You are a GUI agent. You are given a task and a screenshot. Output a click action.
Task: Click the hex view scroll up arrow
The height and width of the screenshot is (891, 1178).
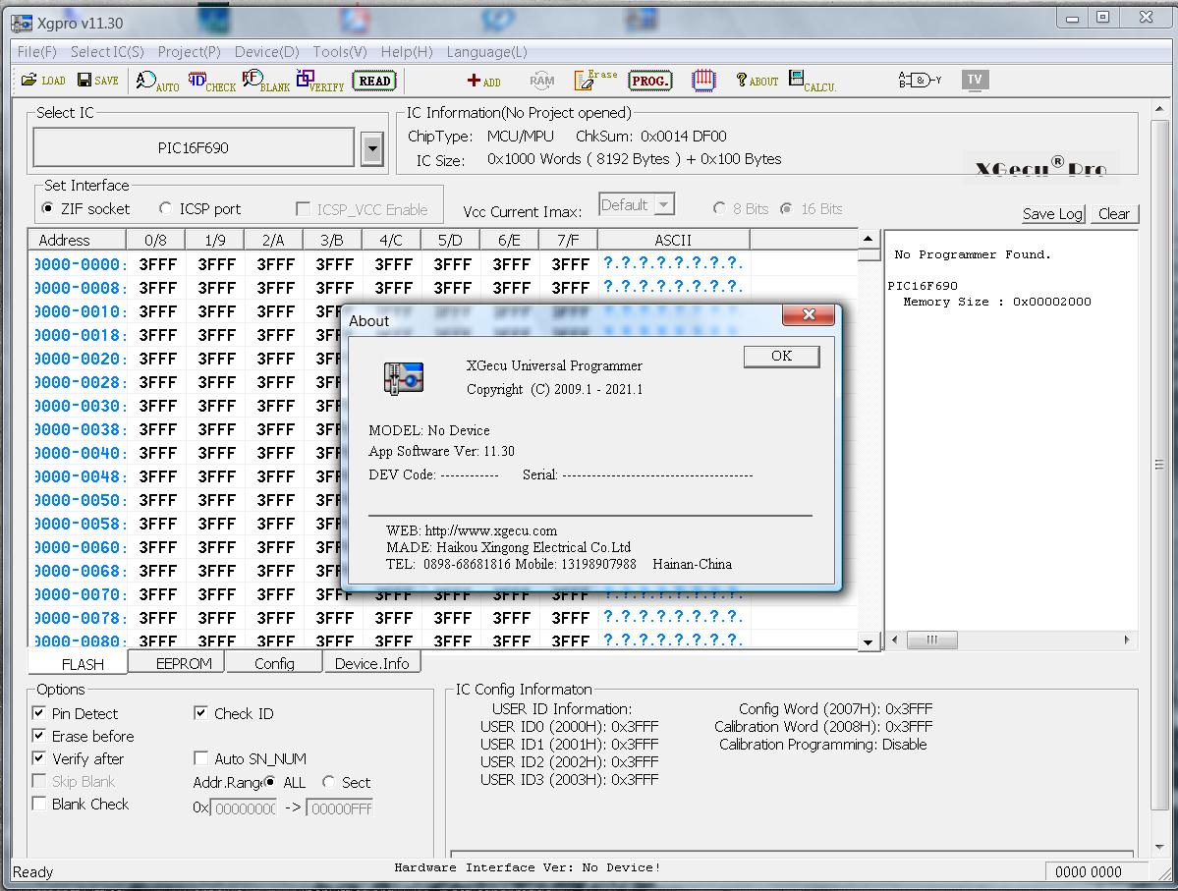point(869,239)
